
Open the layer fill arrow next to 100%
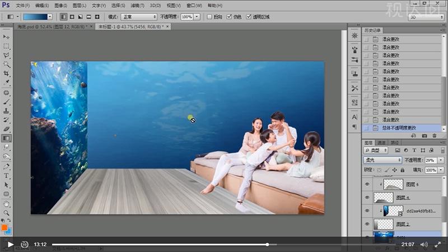[x=441, y=170]
